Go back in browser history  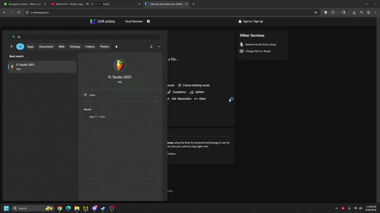(4, 12)
